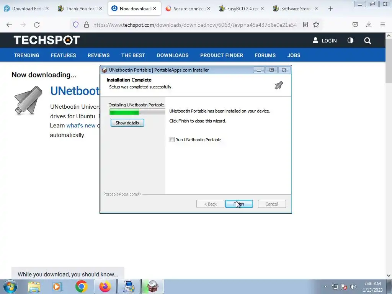The width and height of the screenshot is (392, 294).
Task: Open Google Chrome from the taskbar
Action: (x=81, y=286)
